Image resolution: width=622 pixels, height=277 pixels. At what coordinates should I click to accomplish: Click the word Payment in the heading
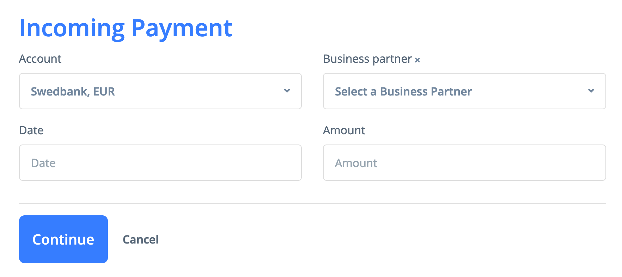(x=182, y=28)
